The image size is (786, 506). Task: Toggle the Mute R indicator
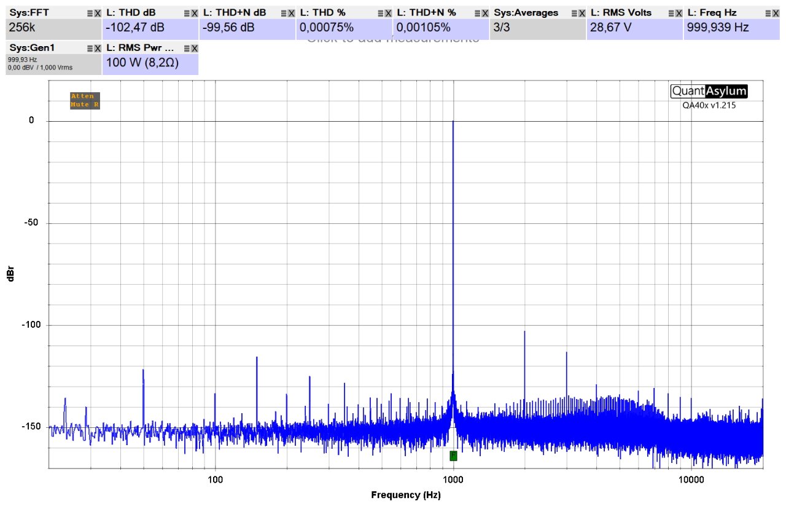(85, 105)
